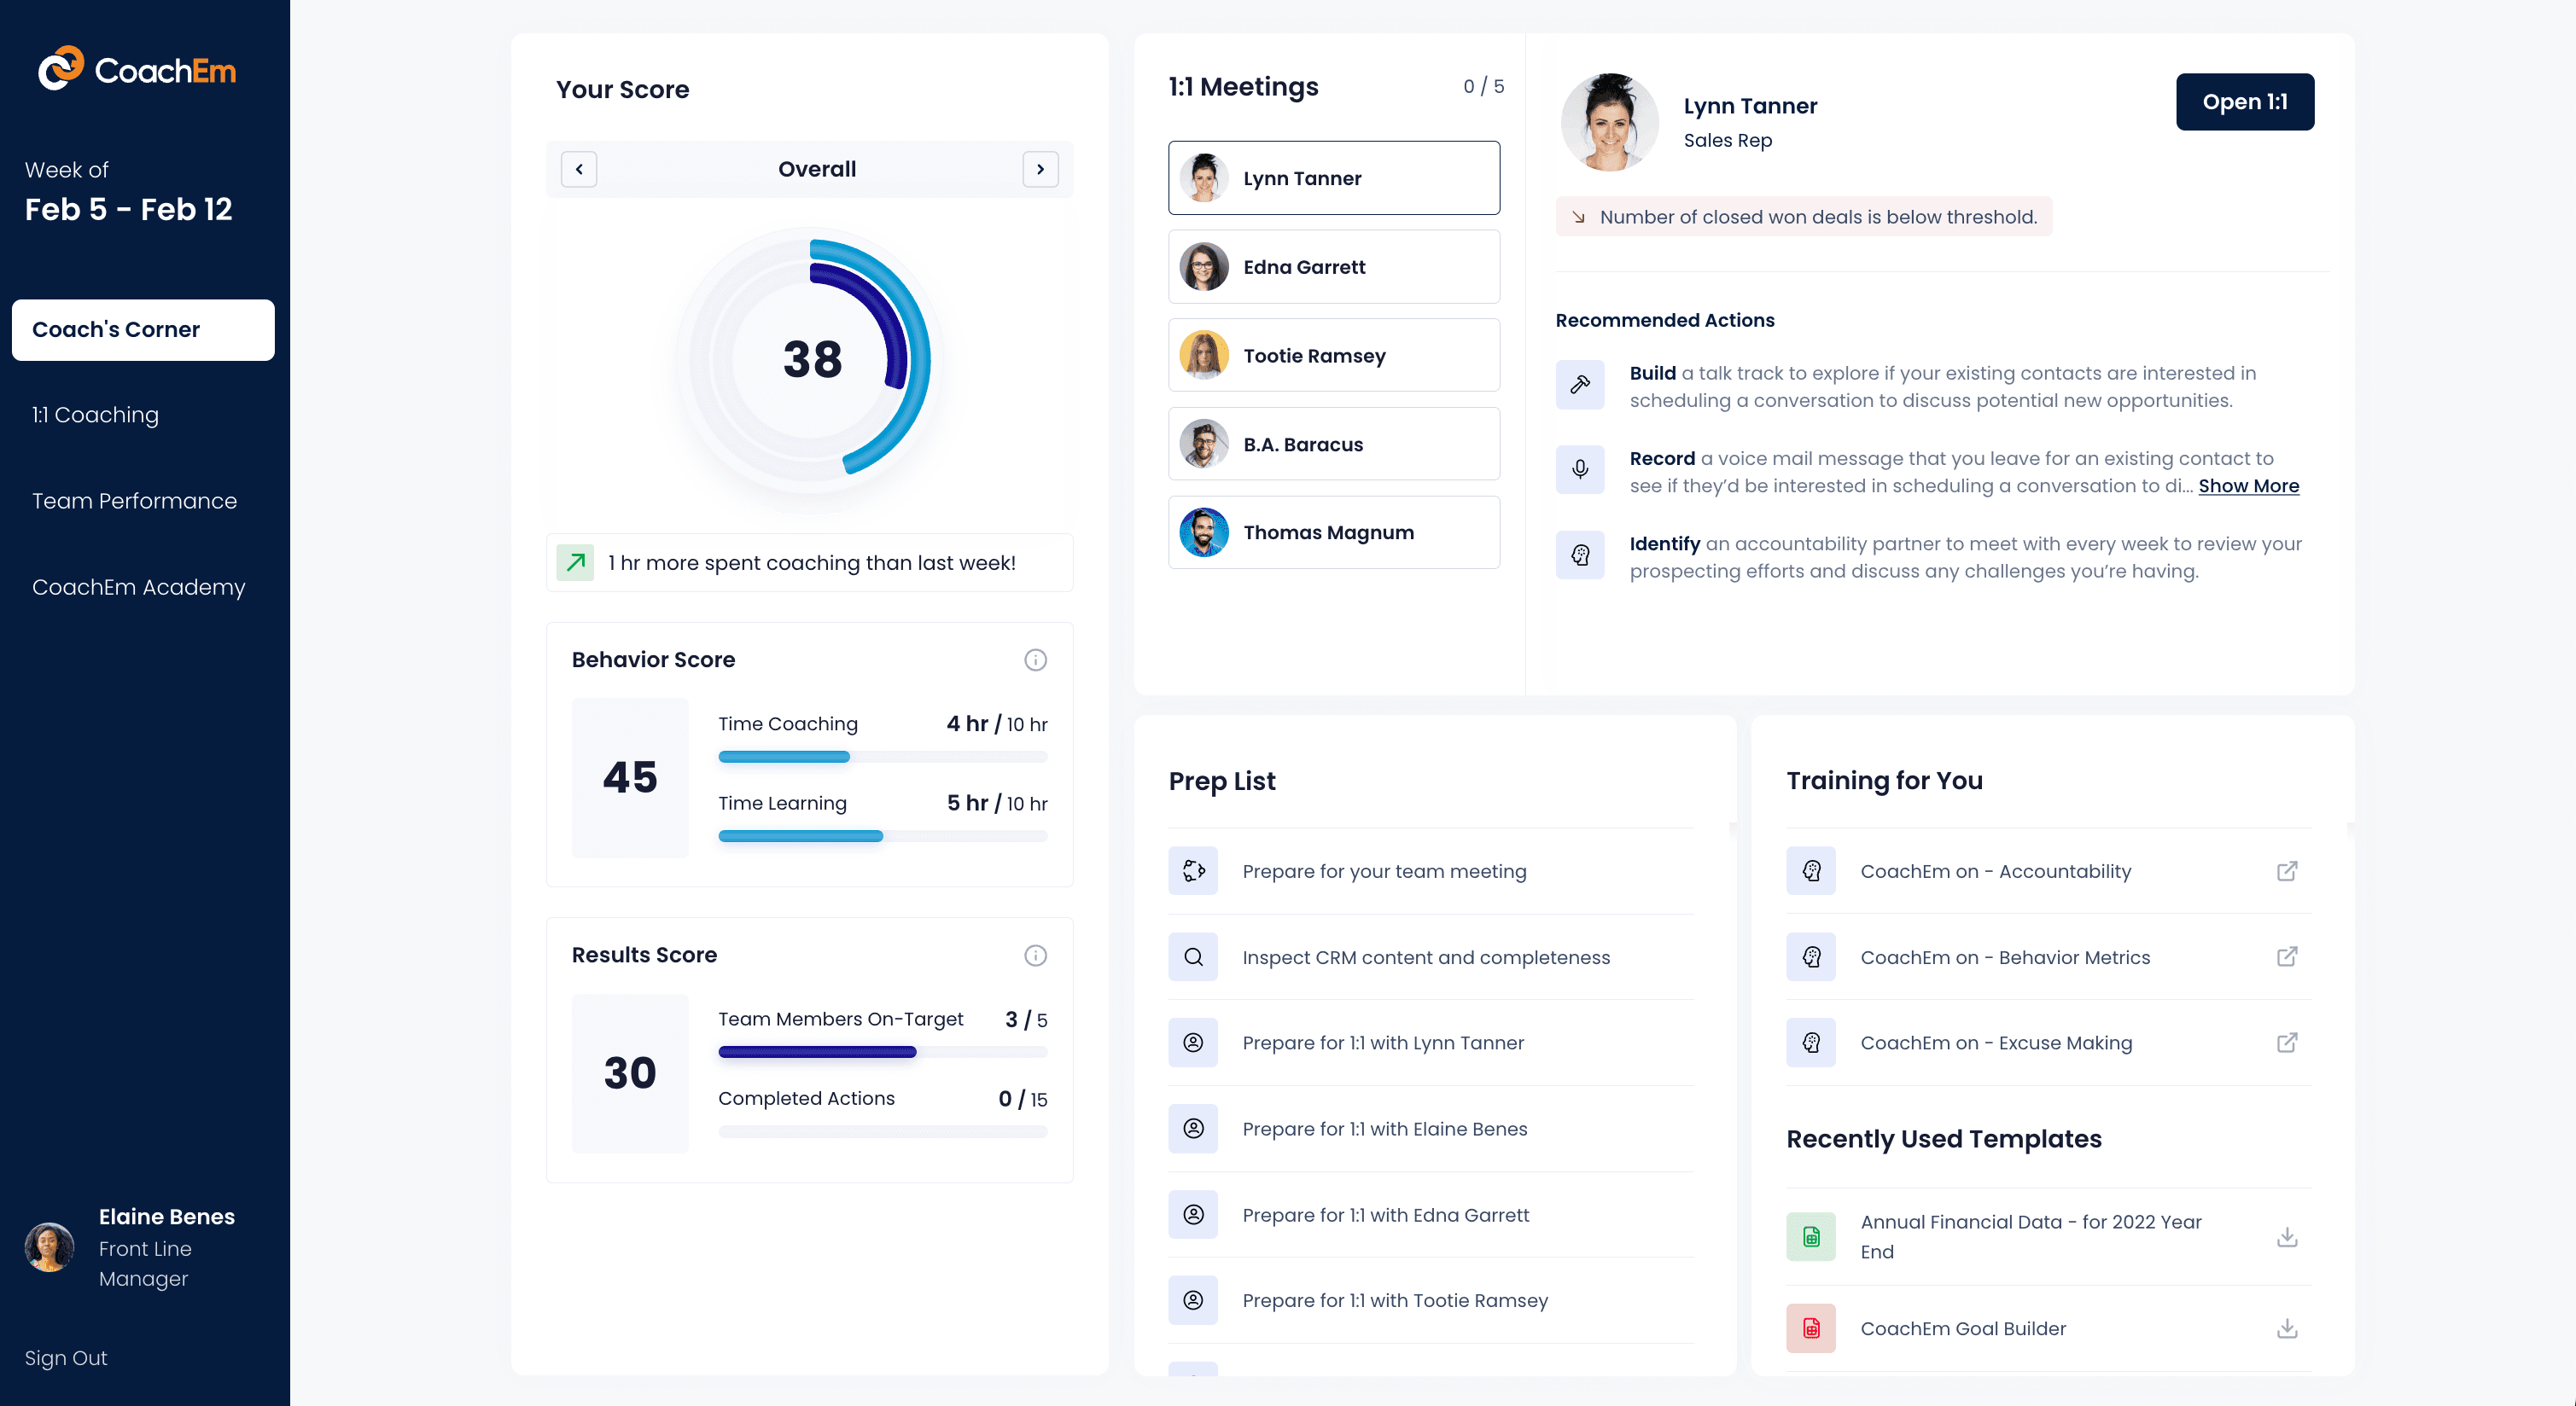Click the hammer icon beside Build action
The width and height of the screenshot is (2576, 1406).
[x=1580, y=385]
